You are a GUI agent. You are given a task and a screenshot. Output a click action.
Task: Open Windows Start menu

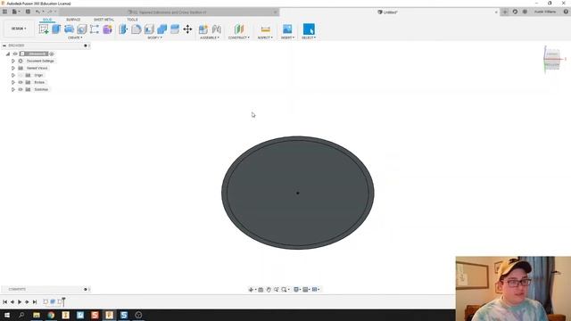[x=7, y=315]
